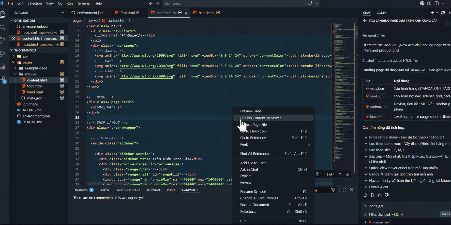
Task: Open the Source Control view
Action: [3, 40]
